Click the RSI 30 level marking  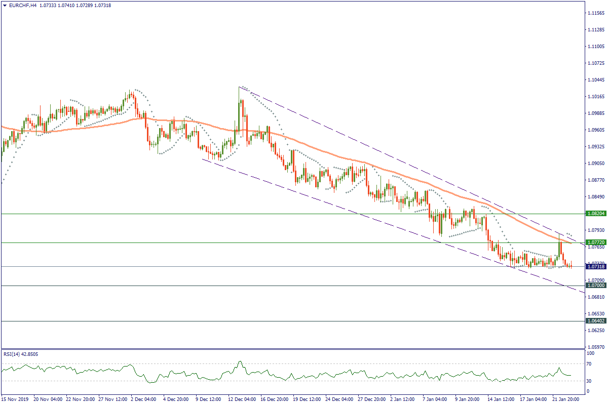click(x=589, y=381)
